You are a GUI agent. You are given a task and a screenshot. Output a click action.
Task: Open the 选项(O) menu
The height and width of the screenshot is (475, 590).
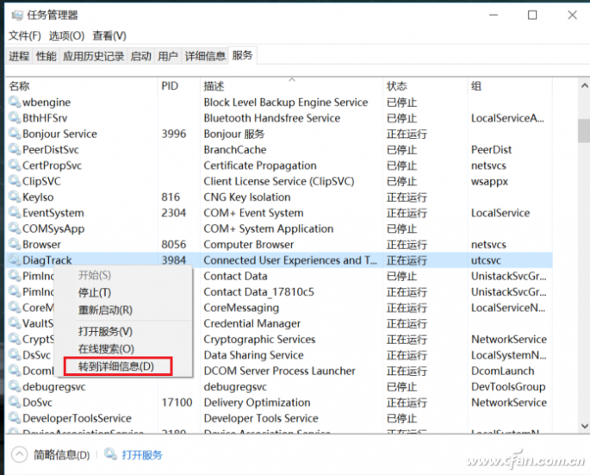coord(66,36)
